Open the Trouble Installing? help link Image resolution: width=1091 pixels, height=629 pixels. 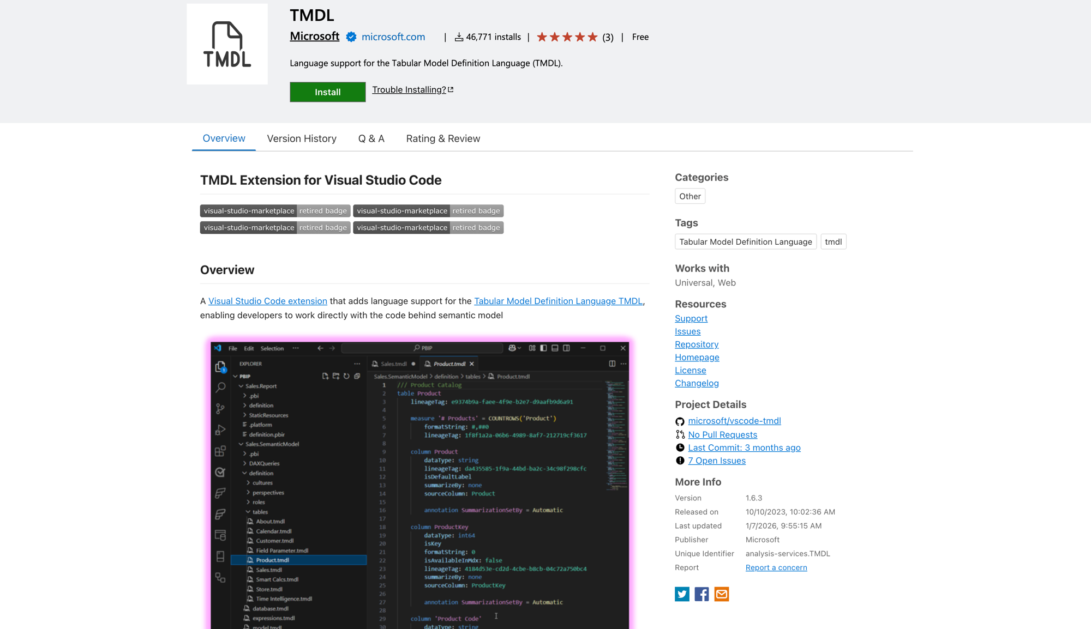coord(409,89)
